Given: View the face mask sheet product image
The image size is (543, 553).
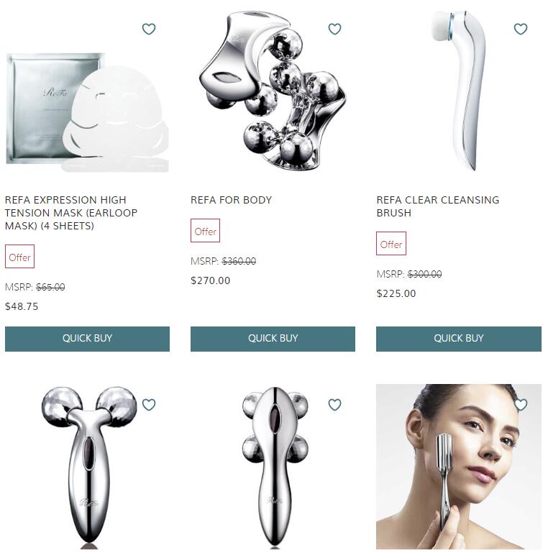Looking at the screenshot, I should pyautogui.click(x=87, y=112).
